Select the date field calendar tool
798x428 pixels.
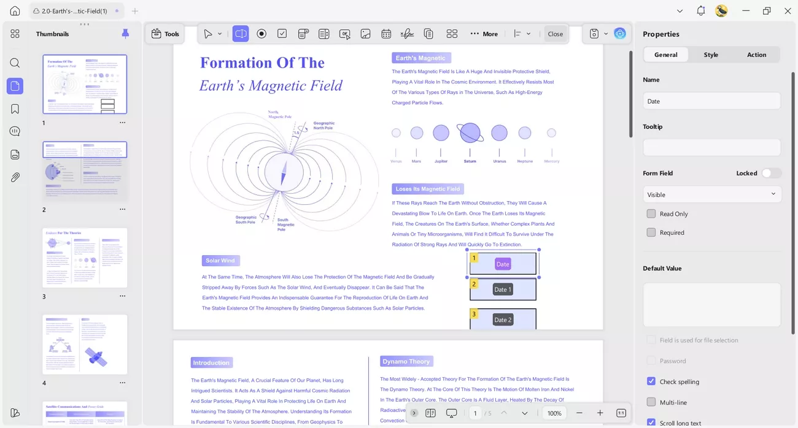[386, 34]
